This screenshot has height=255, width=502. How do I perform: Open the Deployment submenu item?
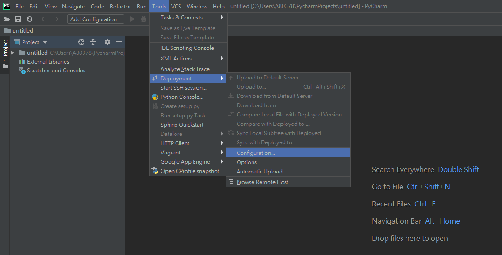188,79
